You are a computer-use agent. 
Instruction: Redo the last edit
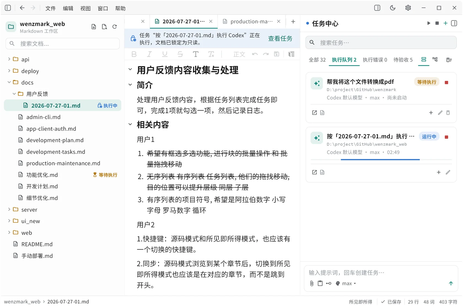(x=266, y=54)
